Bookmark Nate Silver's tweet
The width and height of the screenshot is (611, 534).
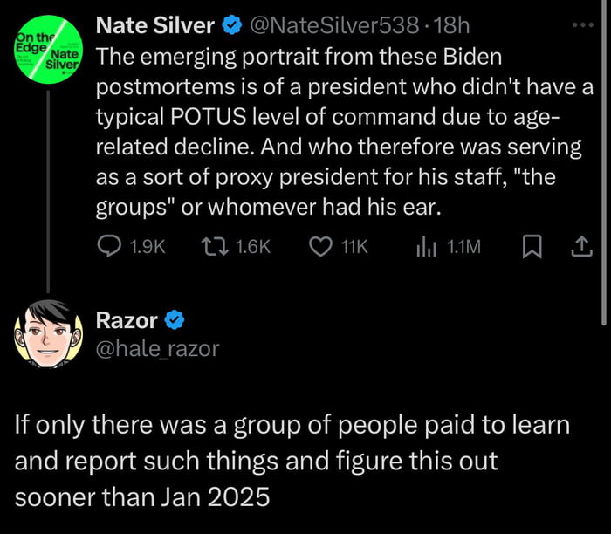[530, 248]
